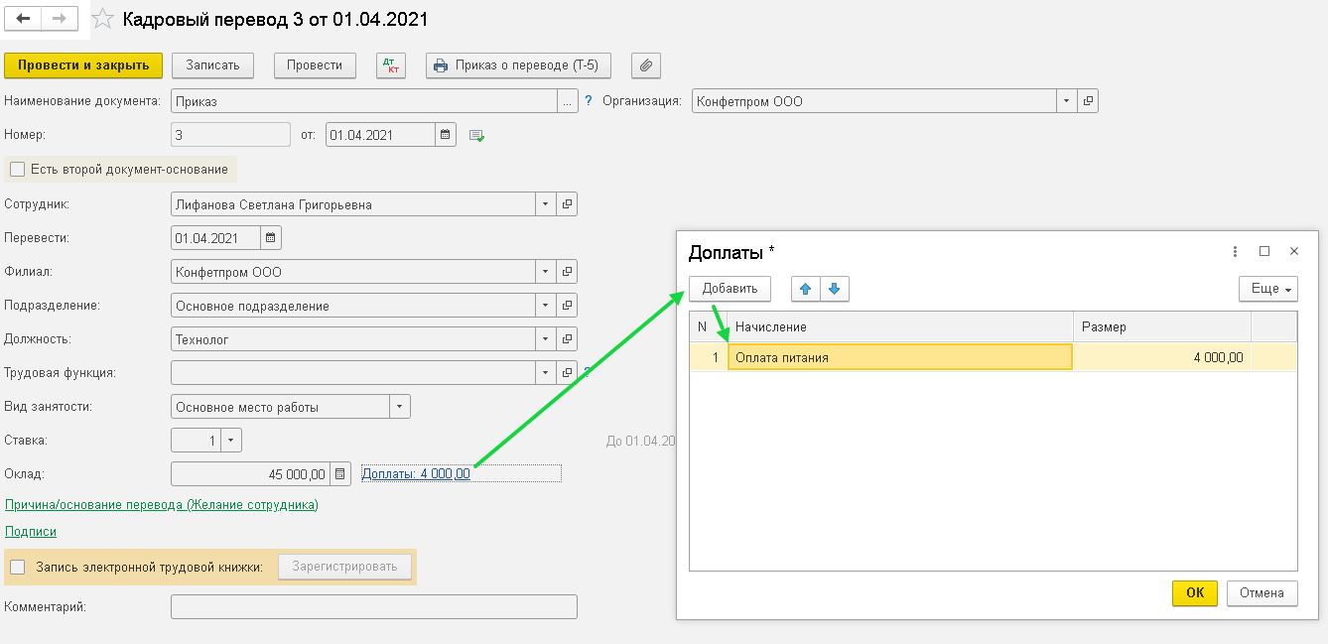Open the Подписи link
Viewport: 1328px width, 644px height.
pos(31,532)
